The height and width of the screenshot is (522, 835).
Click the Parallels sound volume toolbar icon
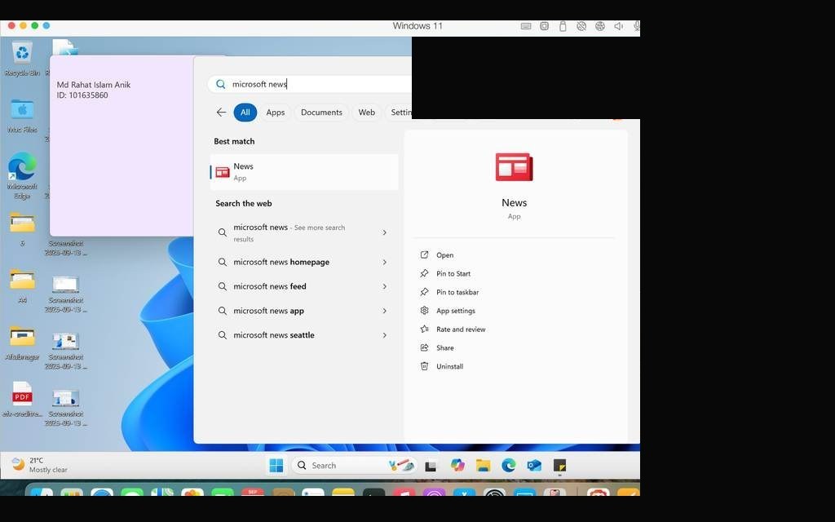point(618,26)
